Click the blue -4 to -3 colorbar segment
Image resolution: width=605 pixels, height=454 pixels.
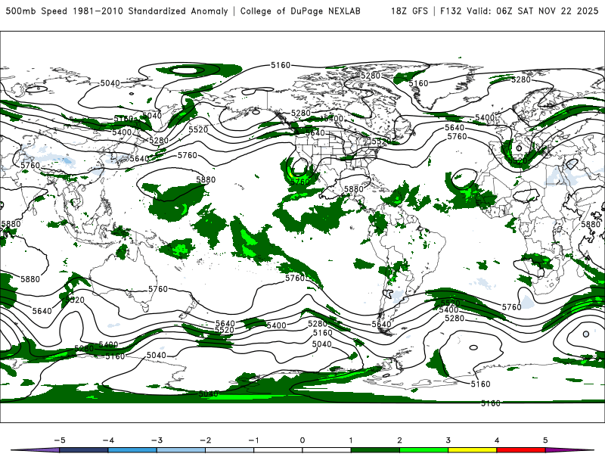point(132,450)
